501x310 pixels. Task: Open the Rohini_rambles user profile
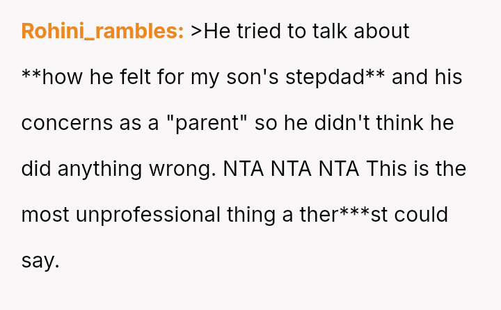(x=102, y=31)
